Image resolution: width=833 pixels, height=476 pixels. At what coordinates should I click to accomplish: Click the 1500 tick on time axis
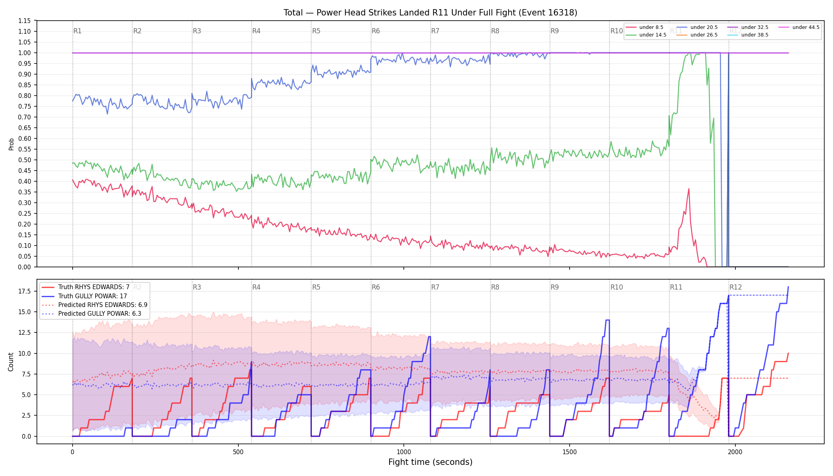(x=570, y=452)
